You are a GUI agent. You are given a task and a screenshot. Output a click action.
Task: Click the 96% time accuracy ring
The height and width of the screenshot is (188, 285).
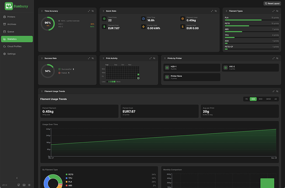(48, 23)
